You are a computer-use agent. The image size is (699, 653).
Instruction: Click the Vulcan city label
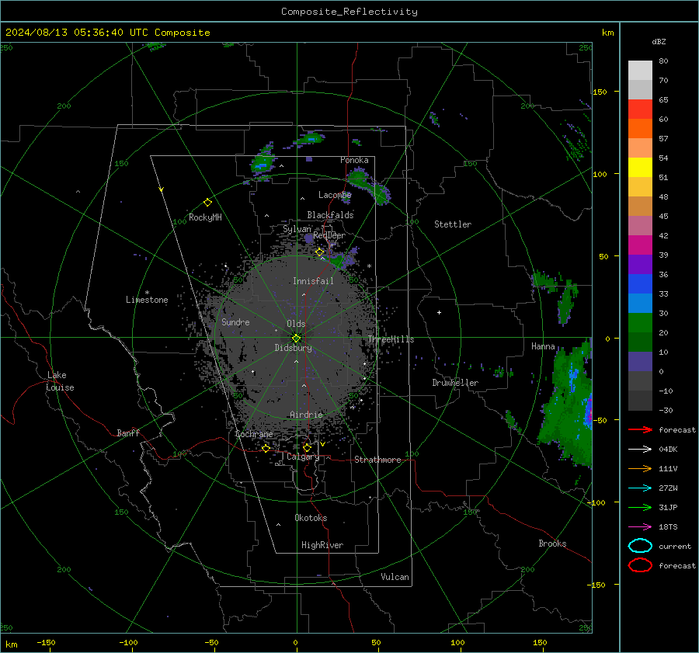pos(395,577)
